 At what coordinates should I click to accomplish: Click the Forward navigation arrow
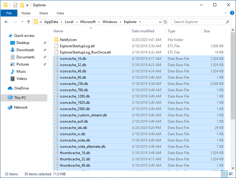coord(15,22)
